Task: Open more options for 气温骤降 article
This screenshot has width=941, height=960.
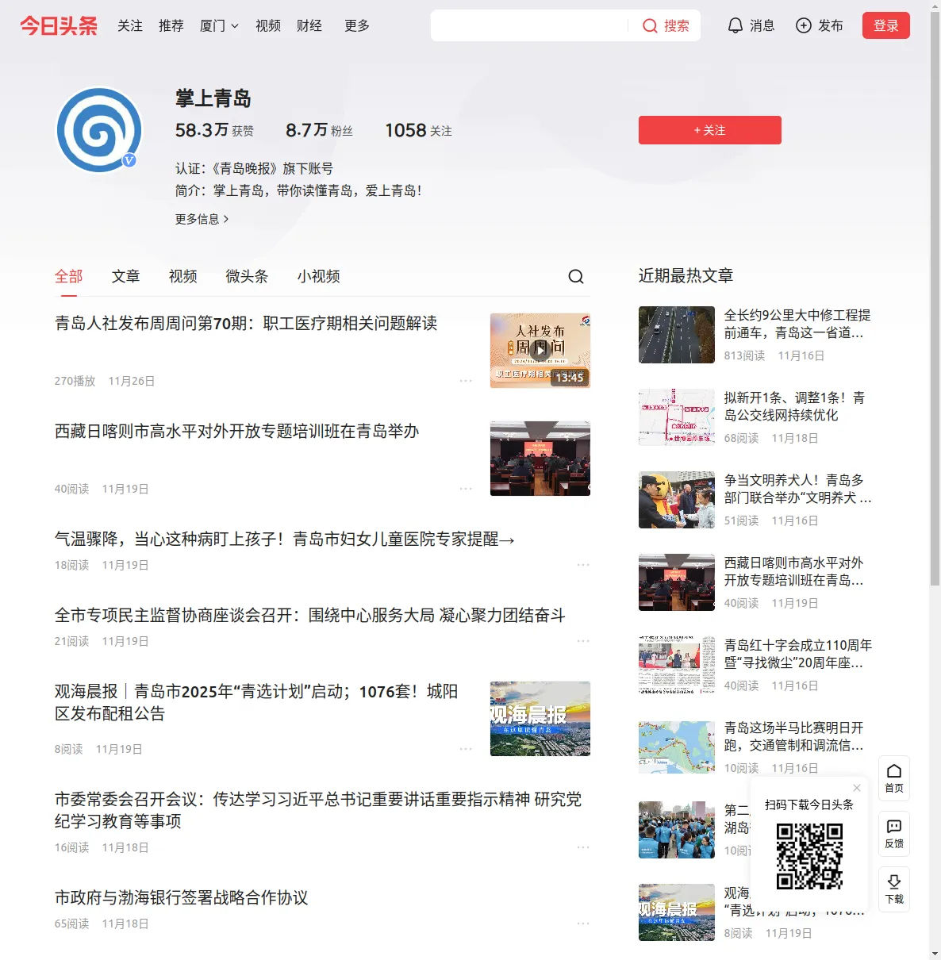Action: click(583, 565)
